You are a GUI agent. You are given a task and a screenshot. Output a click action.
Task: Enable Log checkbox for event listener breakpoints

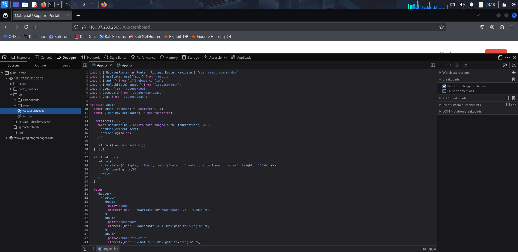click(508, 105)
